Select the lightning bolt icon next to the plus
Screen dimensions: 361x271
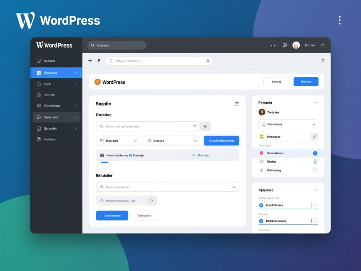point(99,61)
